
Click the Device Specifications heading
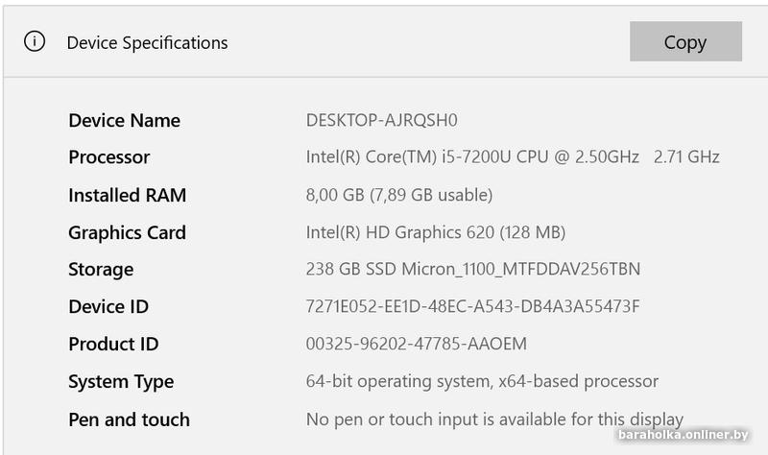click(147, 42)
